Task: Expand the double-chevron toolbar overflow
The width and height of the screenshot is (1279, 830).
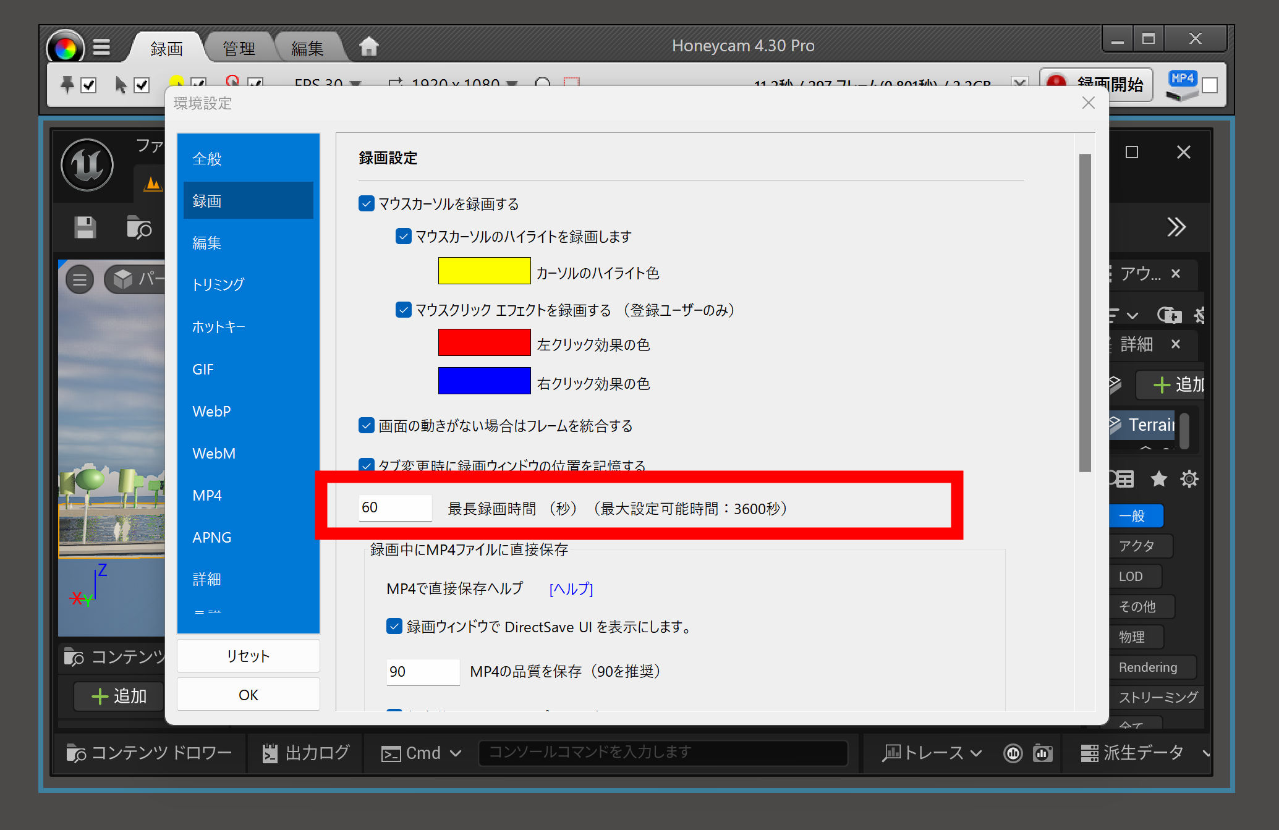Action: [1176, 227]
